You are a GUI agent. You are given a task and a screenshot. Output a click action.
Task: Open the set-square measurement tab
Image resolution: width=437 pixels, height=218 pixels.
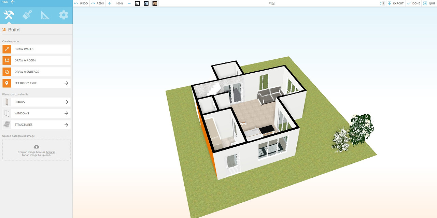[45, 15]
